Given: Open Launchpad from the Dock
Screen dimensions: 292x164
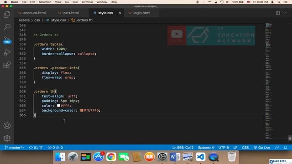Looking at the screenshot, I should click(x=73, y=157).
